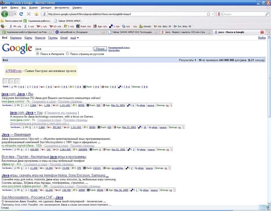Viewport: 271px width, 211px height.
Task: Click the scrollbar up arrow
Action: point(269,37)
